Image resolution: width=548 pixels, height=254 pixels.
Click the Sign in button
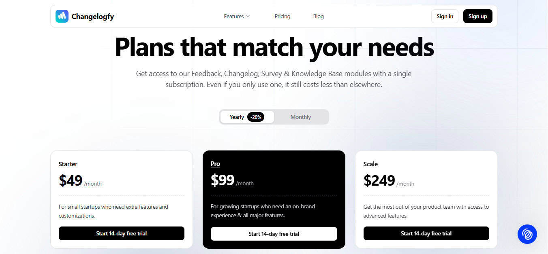(445, 16)
